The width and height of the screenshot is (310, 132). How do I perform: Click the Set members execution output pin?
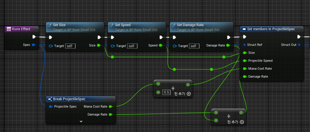pos(299,37)
